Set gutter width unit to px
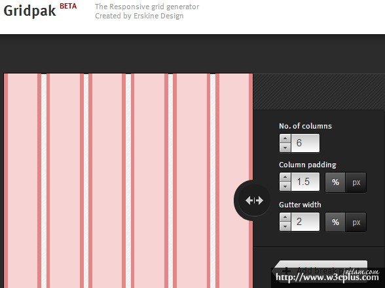This screenshot has height=288, width=385. 356,222
